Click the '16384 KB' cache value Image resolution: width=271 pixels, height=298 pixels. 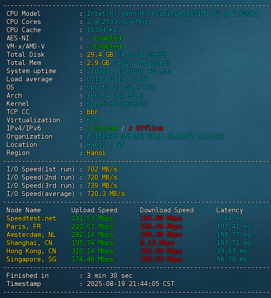click(x=102, y=30)
